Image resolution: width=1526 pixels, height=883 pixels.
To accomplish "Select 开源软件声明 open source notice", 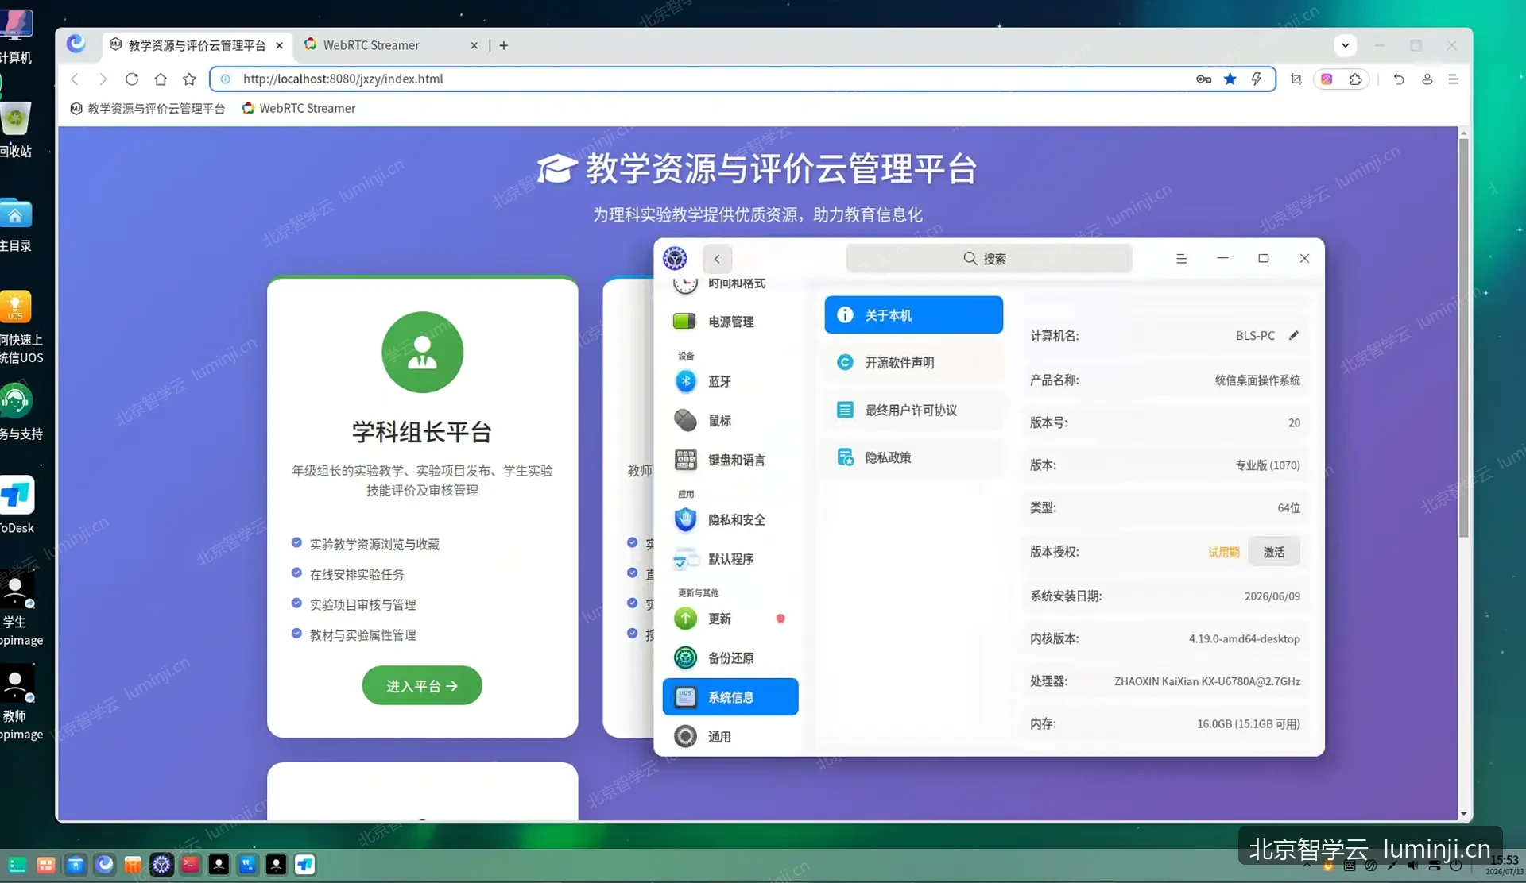I will click(913, 362).
